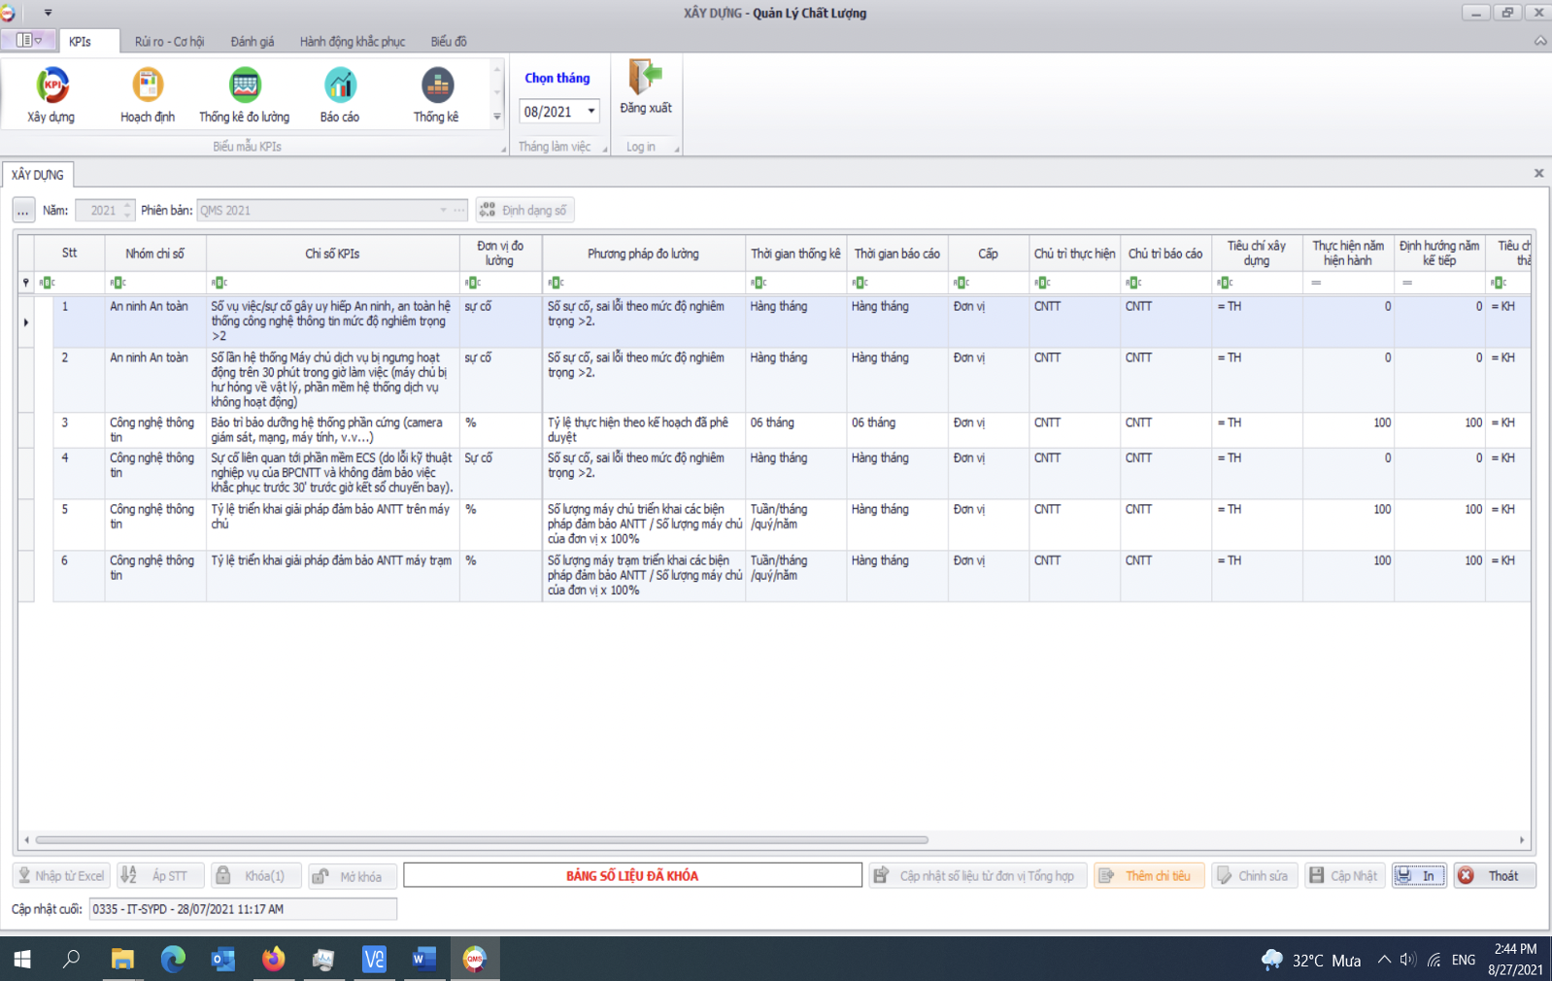Select row 3 Bảo trì bảo dưỡng cell
This screenshot has height=981, width=1552.
tap(332, 430)
